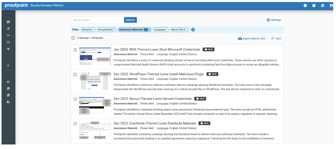336x149 pixels.
Task: Open the WordPress-Themed Lures thumbnail
Action: click(95, 81)
